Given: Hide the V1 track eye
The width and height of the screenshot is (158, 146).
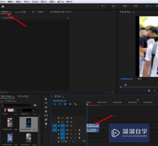Looking at the screenshot, I should (x=71, y=126).
